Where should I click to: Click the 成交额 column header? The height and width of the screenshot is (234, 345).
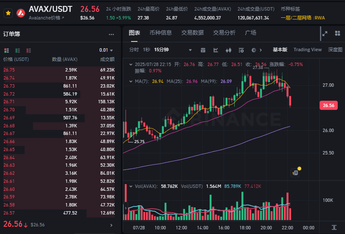coord(107,59)
